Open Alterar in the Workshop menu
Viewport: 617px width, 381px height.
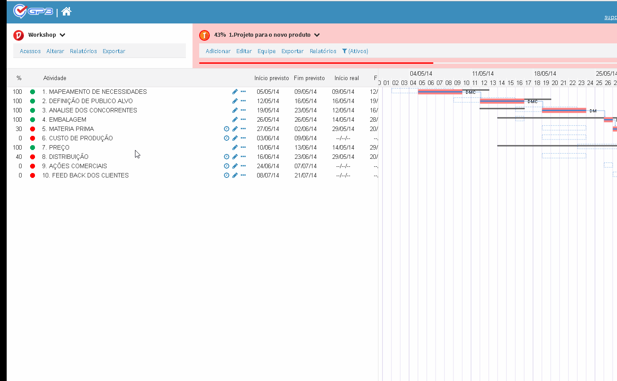click(x=55, y=51)
